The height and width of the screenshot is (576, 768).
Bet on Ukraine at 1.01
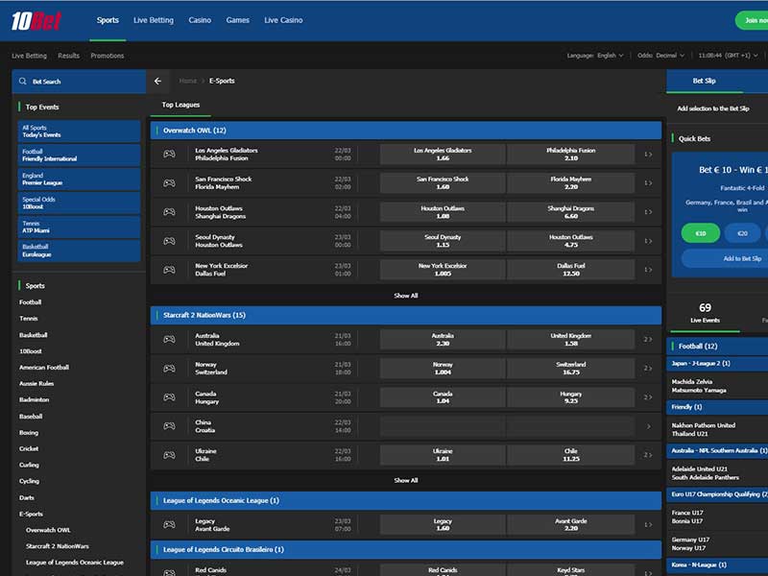pos(443,455)
